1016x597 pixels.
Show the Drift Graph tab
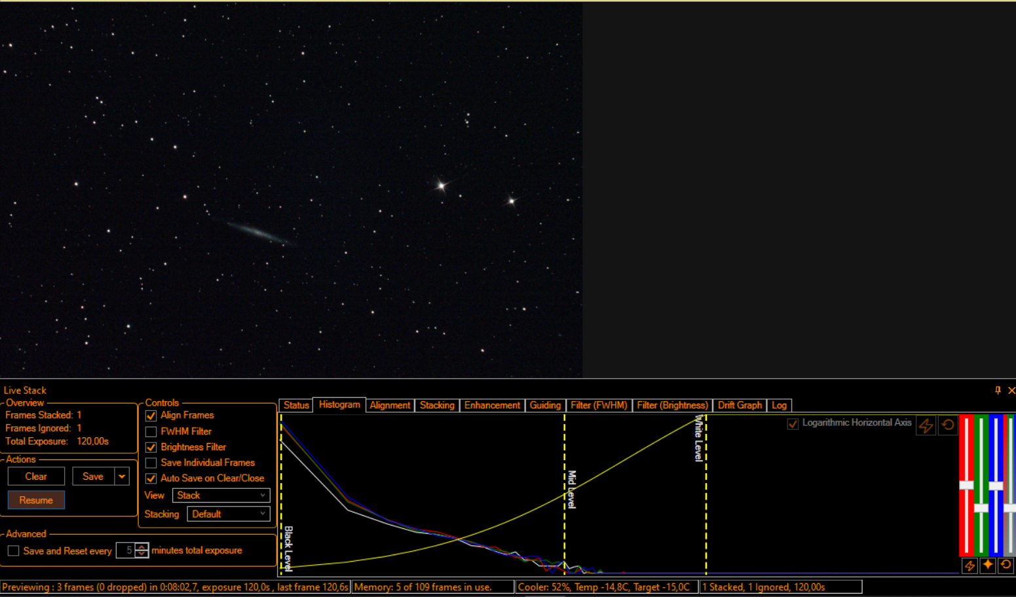click(x=740, y=405)
